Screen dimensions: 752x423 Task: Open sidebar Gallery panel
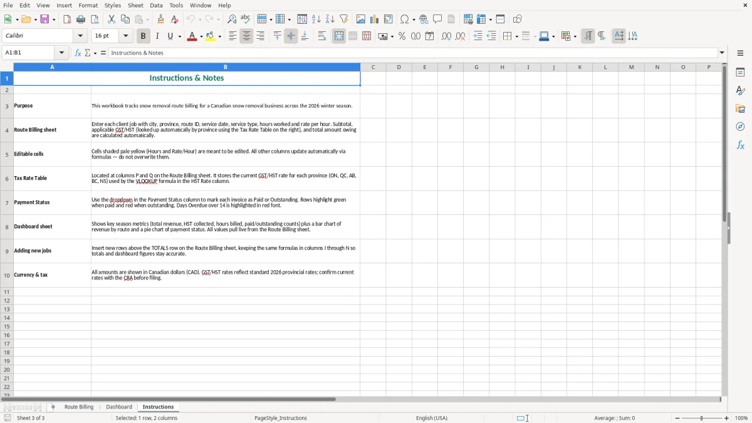pyautogui.click(x=740, y=109)
